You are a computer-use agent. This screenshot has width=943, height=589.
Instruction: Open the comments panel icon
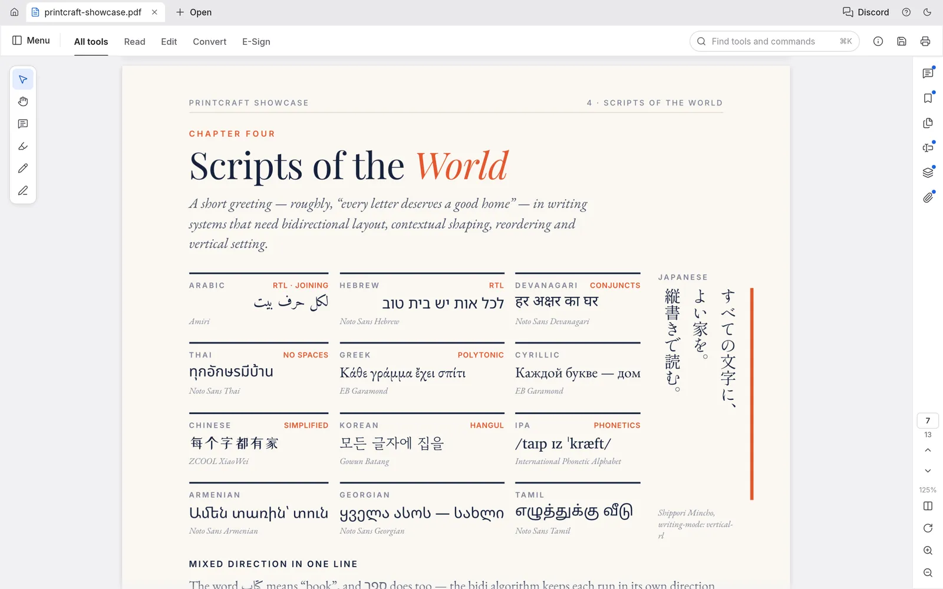[928, 74]
